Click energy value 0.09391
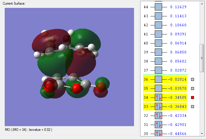The height and width of the screenshot is (139, 206). pos(178,34)
